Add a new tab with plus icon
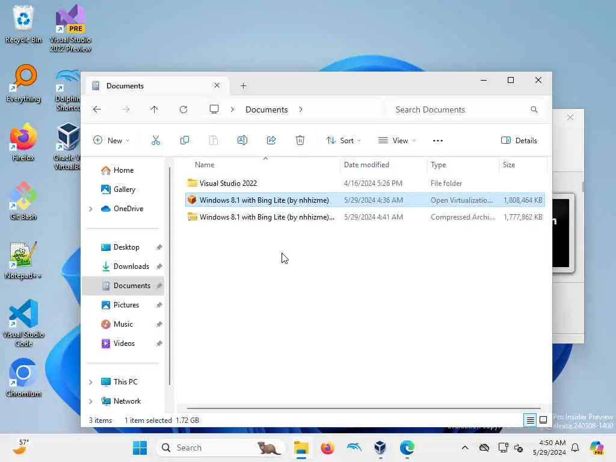This screenshot has height=462, width=616. point(243,85)
